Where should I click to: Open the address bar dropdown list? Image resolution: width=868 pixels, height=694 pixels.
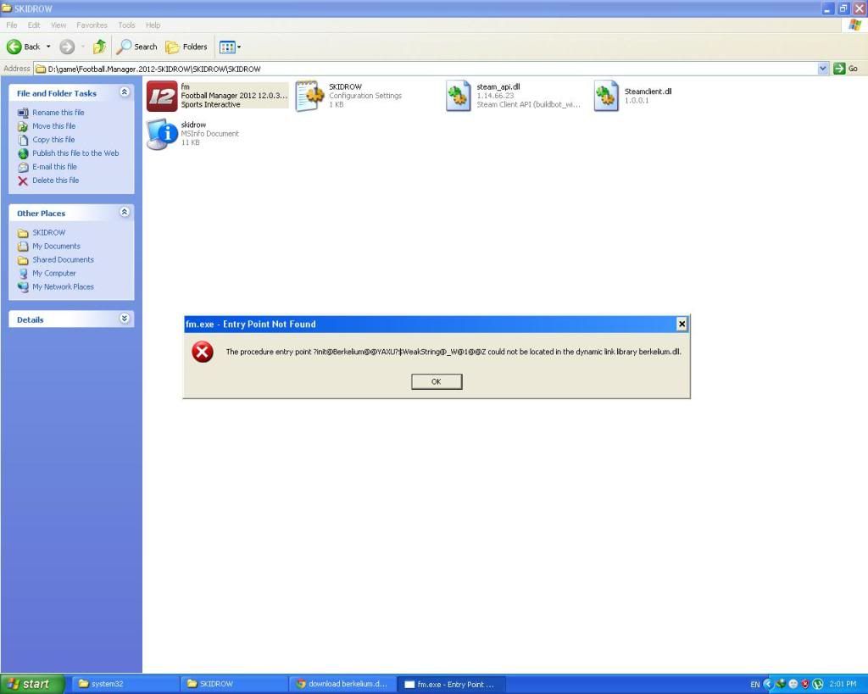coord(823,69)
